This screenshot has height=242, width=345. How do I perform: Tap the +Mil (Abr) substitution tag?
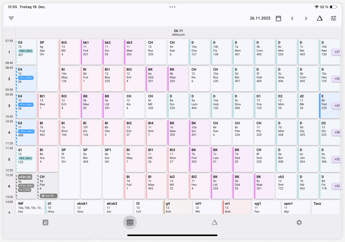tap(26, 51)
